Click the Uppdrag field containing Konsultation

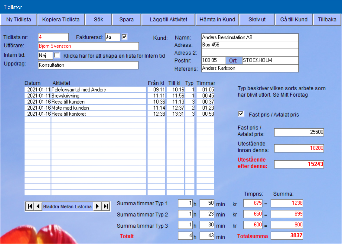point(88,65)
